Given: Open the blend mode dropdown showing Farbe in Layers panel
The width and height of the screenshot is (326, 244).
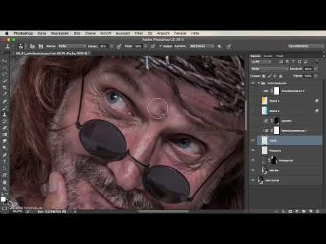Looking at the screenshot, I should [269, 68].
